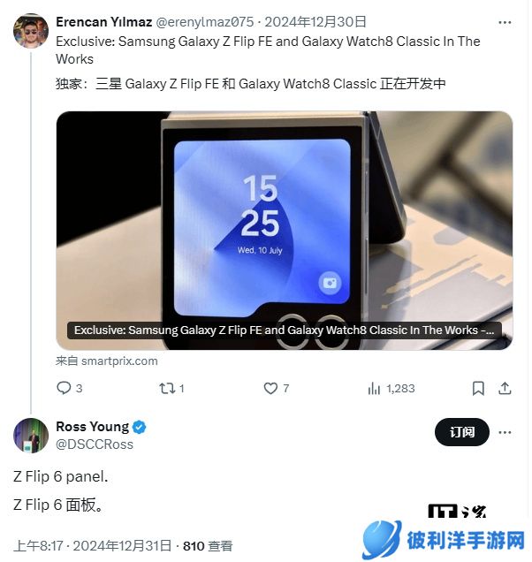
Task: Bookmark the Galaxy Z Flip FE tweet
Action: coord(478,388)
